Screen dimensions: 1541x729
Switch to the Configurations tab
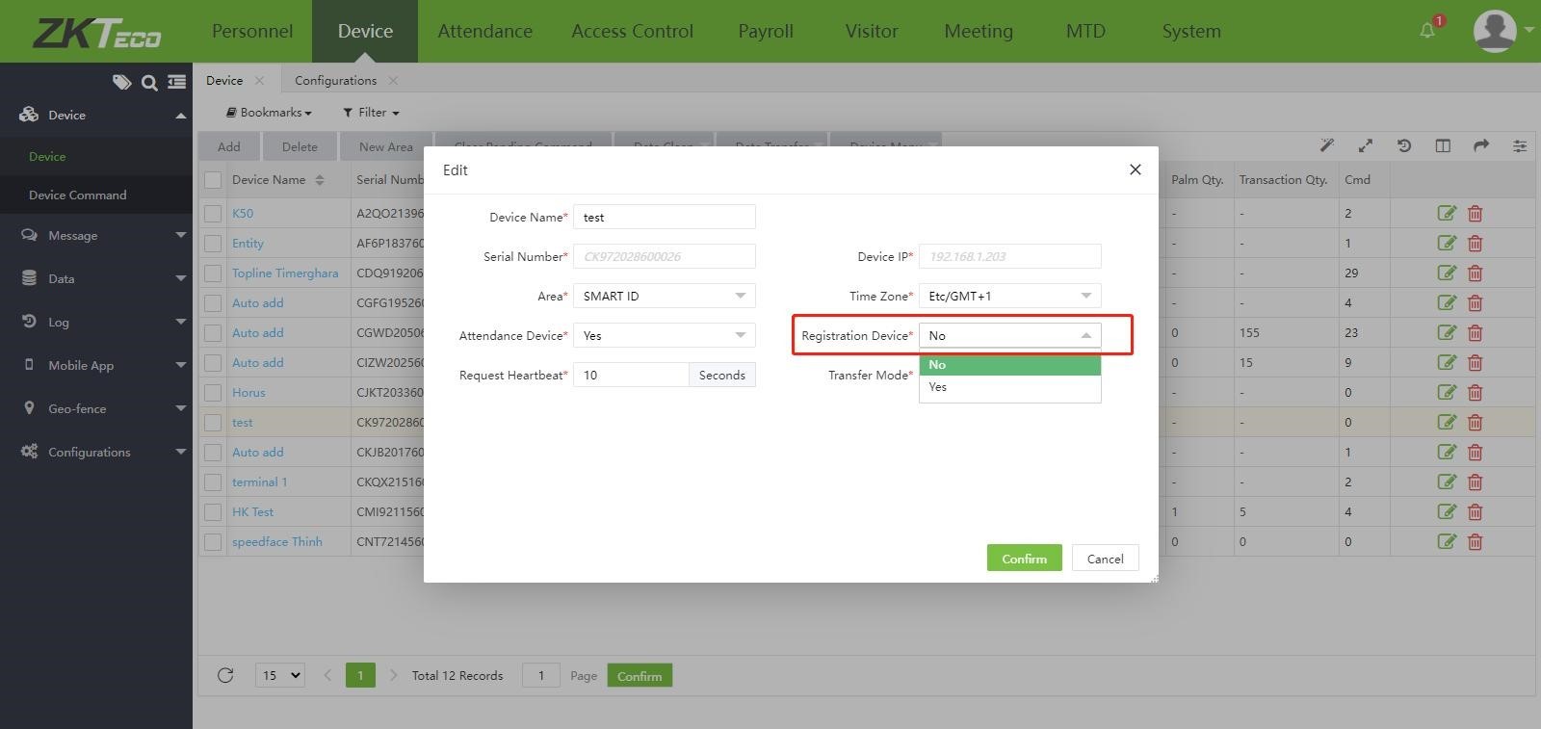pos(335,81)
